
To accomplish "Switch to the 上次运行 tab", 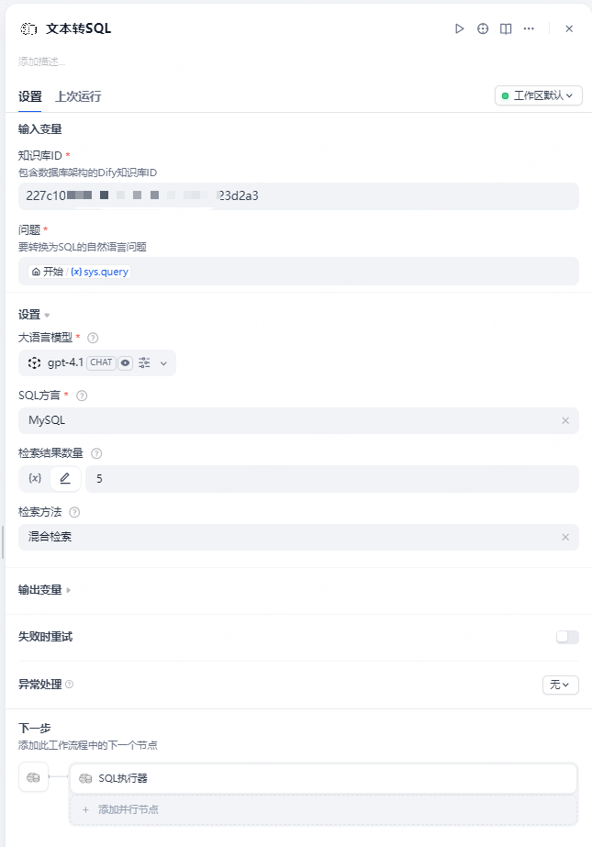I will click(x=78, y=96).
